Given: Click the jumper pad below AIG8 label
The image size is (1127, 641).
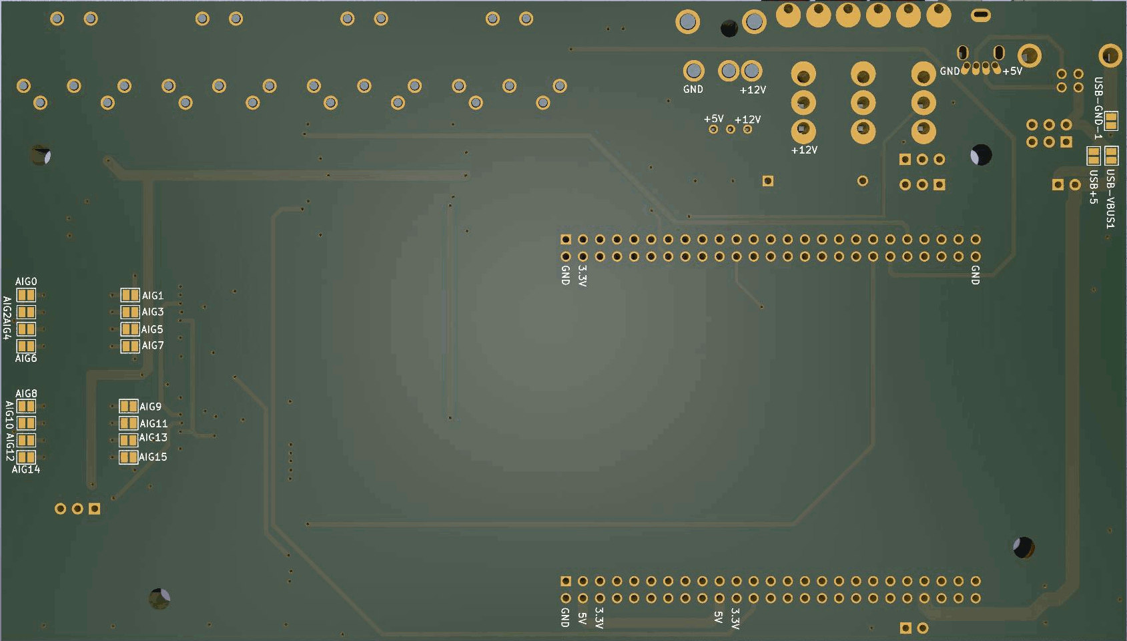Looking at the screenshot, I should 26,406.
